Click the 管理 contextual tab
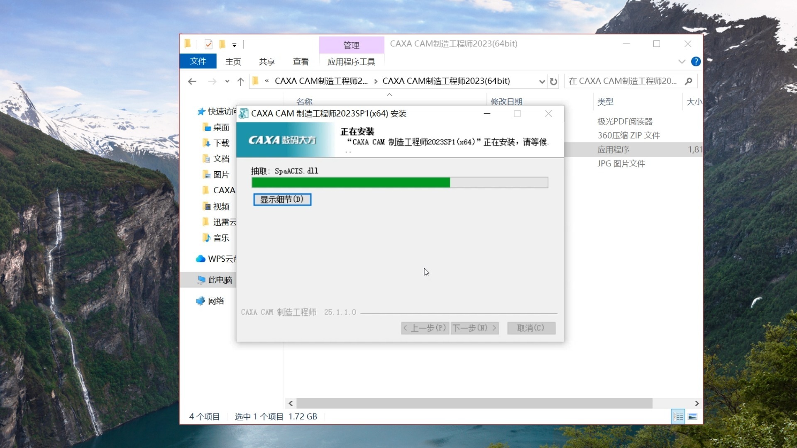This screenshot has height=448, width=797. click(x=351, y=45)
